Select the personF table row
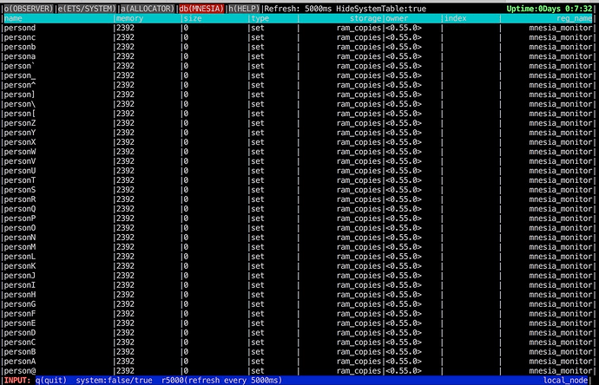599x385 pixels. point(298,314)
